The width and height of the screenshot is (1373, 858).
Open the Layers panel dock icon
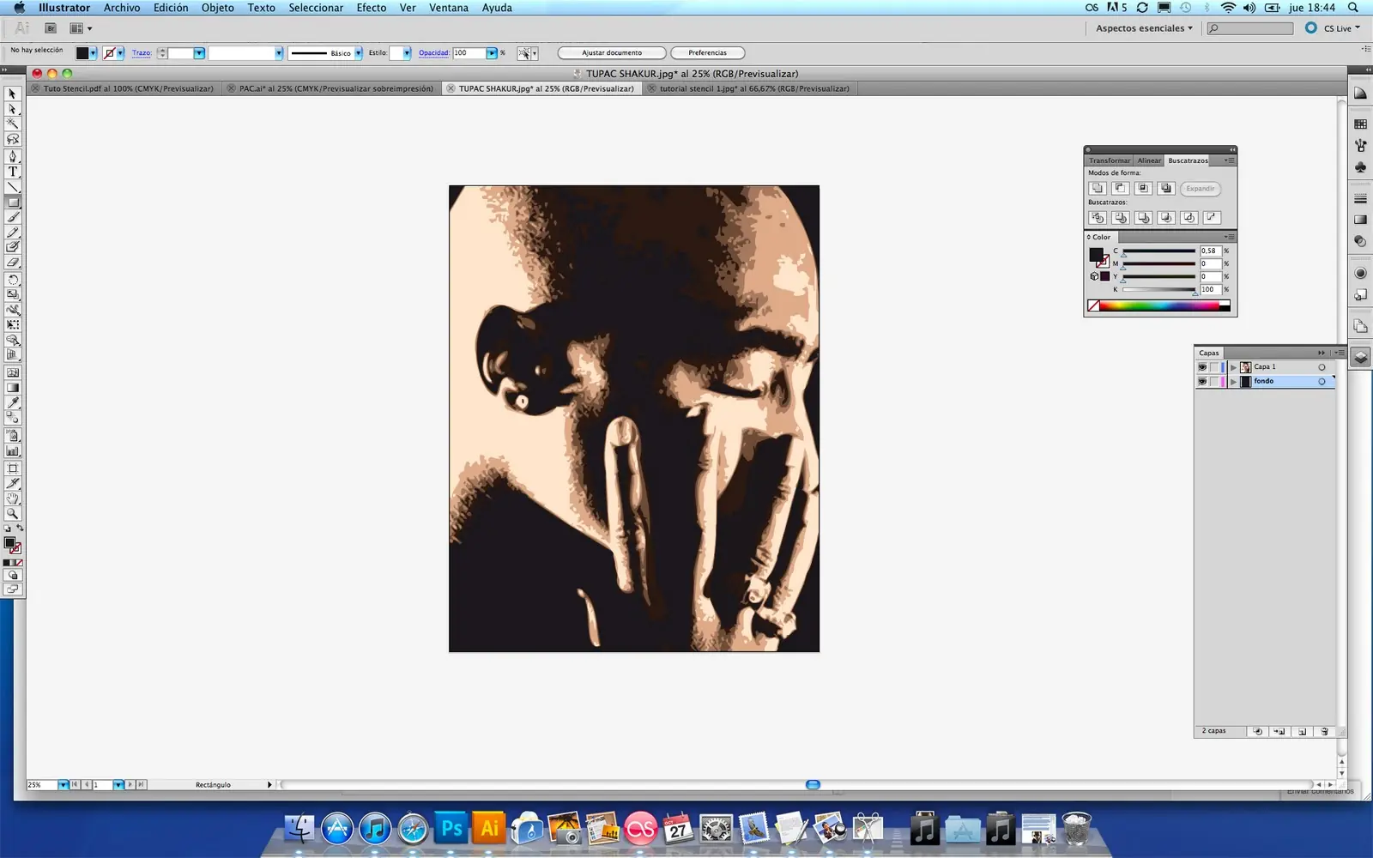[1360, 357]
